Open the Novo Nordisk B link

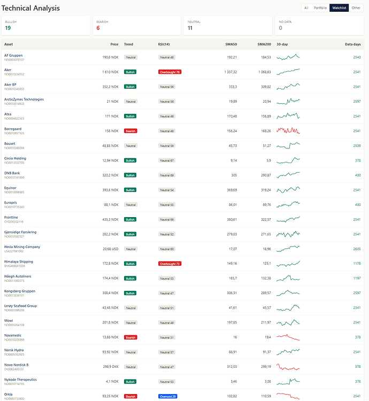coord(16,365)
